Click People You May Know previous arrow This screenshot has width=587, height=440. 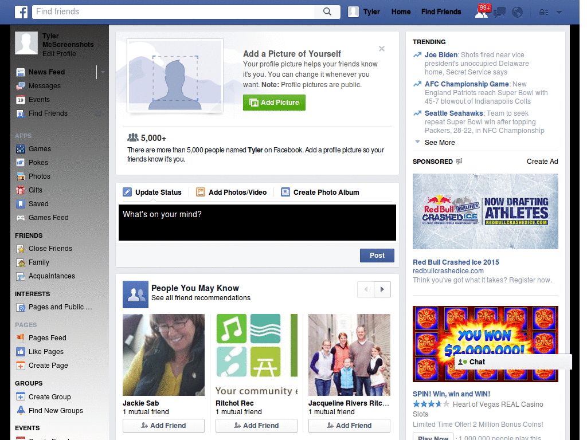tap(366, 289)
